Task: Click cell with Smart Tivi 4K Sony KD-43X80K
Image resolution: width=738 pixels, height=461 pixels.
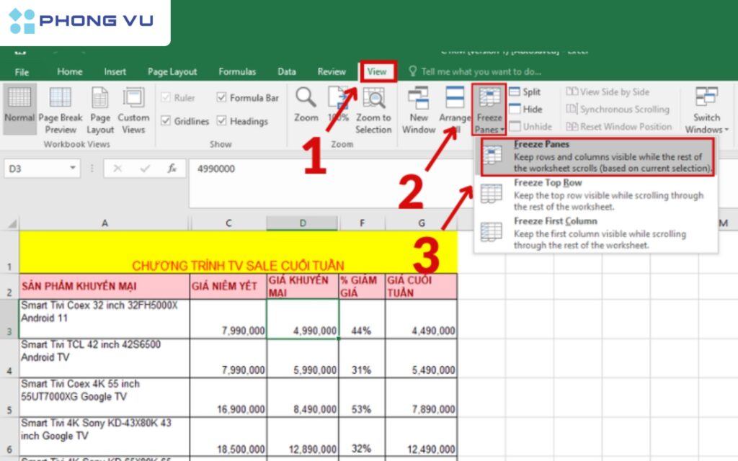Action: pyautogui.click(x=105, y=437)
